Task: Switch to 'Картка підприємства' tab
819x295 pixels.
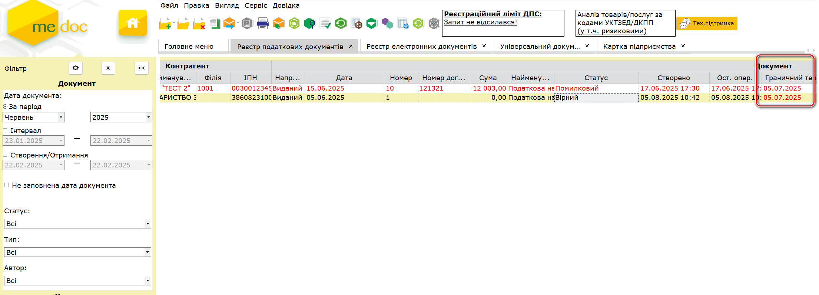Action: (x=639, y=47)
